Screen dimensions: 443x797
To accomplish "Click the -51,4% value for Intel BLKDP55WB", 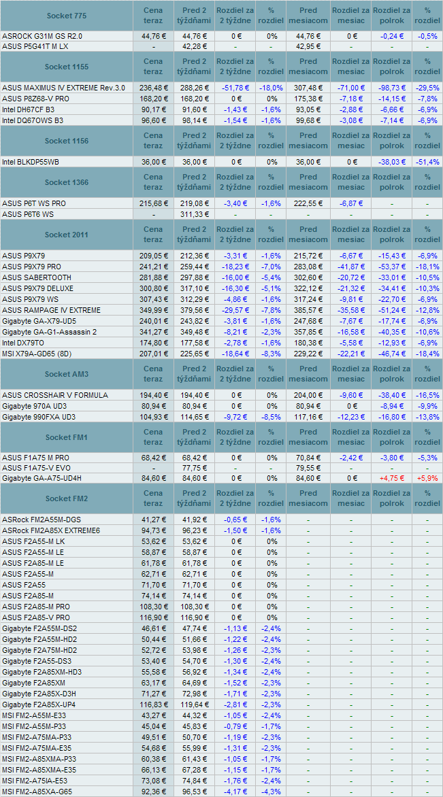I will [427, 162].
